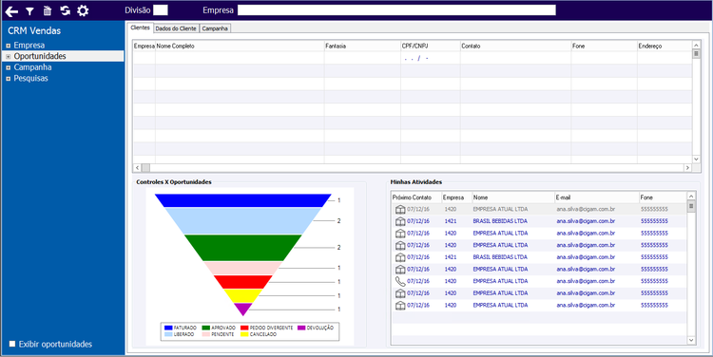Click the icon of first BRASIL BEBIDAS row
This screenshot has height=357, width=713.
[399, 221]
